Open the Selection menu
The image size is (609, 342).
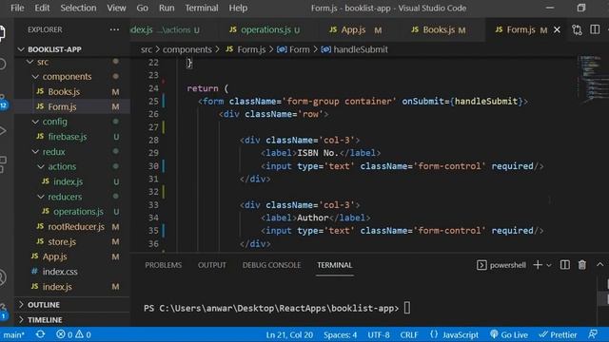[x=78, y=8]
